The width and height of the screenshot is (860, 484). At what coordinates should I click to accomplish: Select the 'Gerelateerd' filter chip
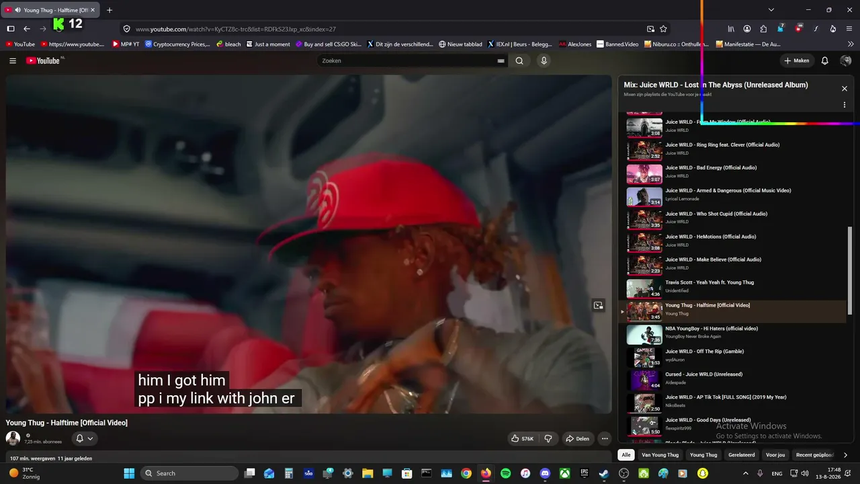(x=742, y=455)
